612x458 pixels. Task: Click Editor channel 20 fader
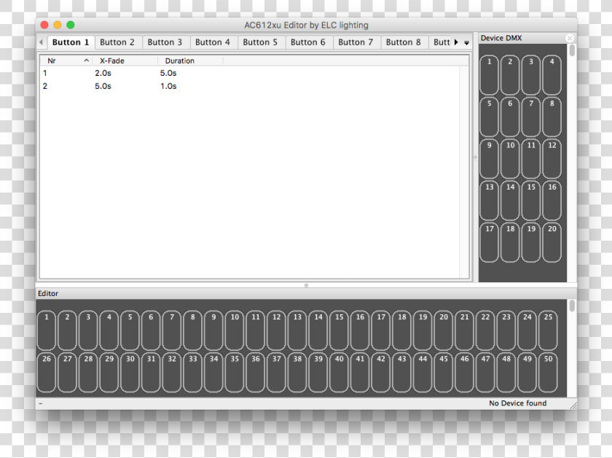(x=444, y=330)
